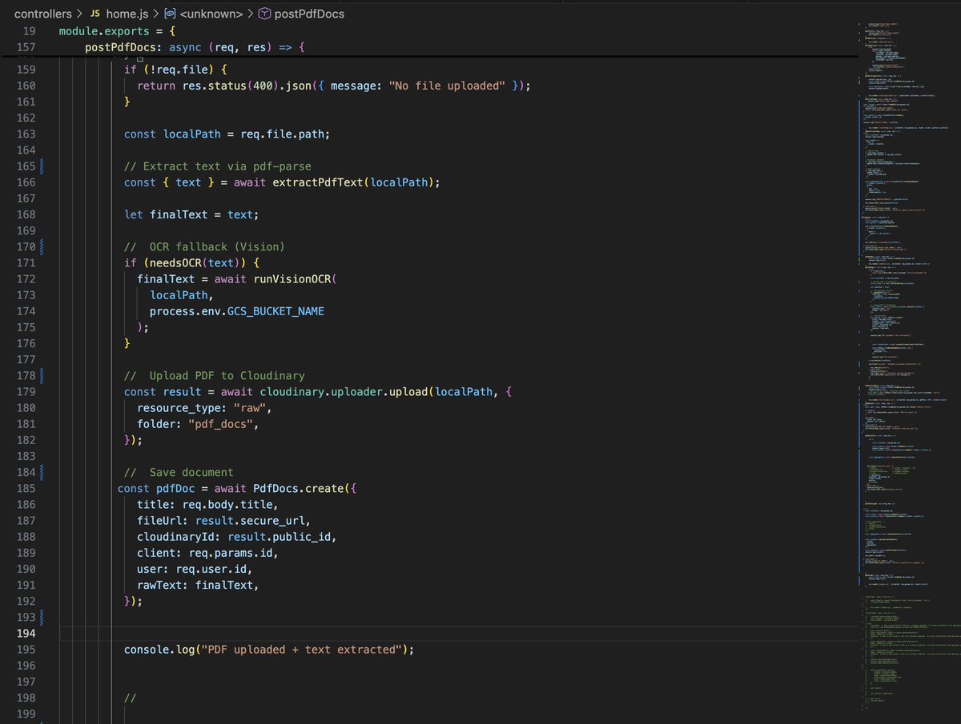Image resolution: width=961 pixels, height=724 pixels.
Task: Click "if (!req.file) {" on line 159
Action: (x=175, y=70)
